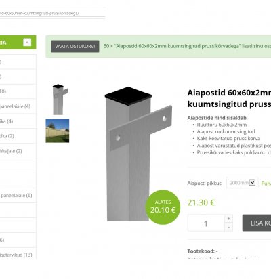Click the VAATA OSTUKORVI button

click(75, 46)
